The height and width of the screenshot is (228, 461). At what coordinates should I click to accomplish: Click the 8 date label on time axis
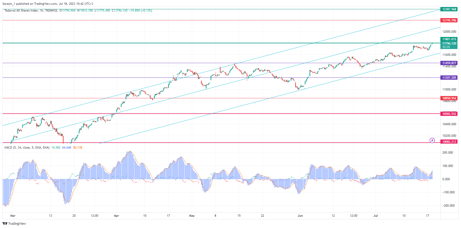pos(215,216)
